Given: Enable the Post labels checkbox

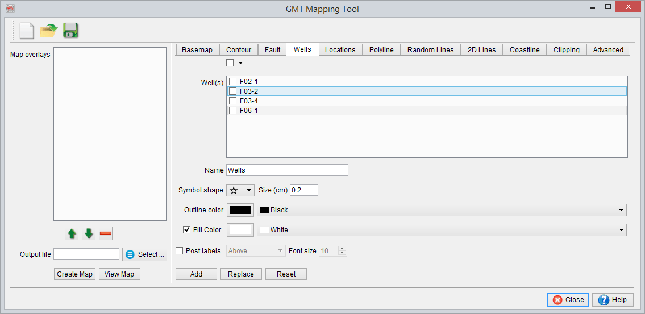Looking at the screenshot, I should click(x=180, y=251).
